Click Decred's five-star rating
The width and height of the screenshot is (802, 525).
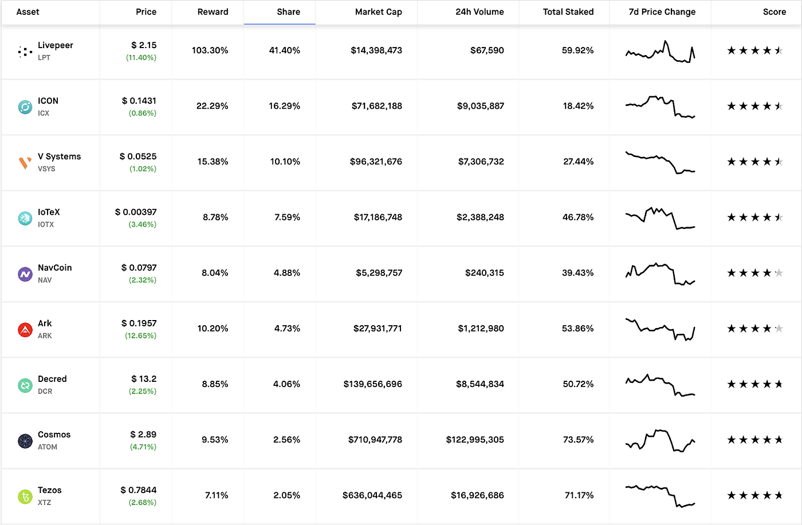pos(755,384)
